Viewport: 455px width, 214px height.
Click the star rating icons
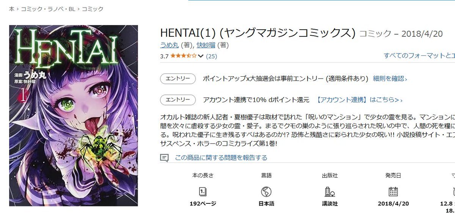(184, 56)
